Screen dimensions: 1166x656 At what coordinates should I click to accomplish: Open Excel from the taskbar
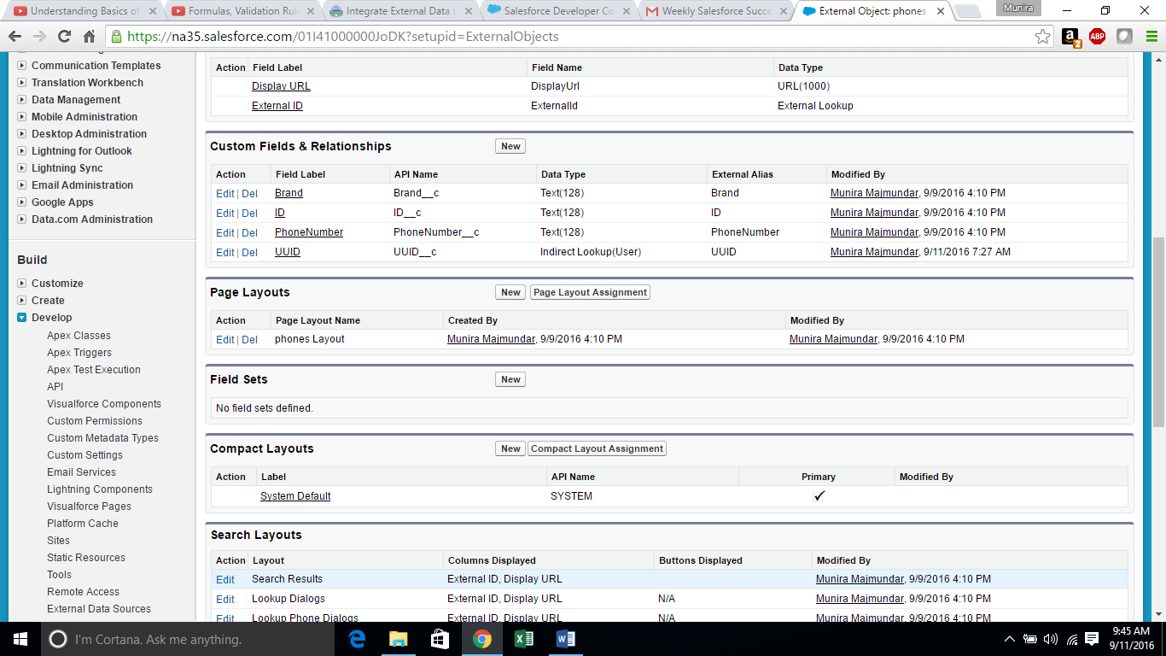point(524,639)
